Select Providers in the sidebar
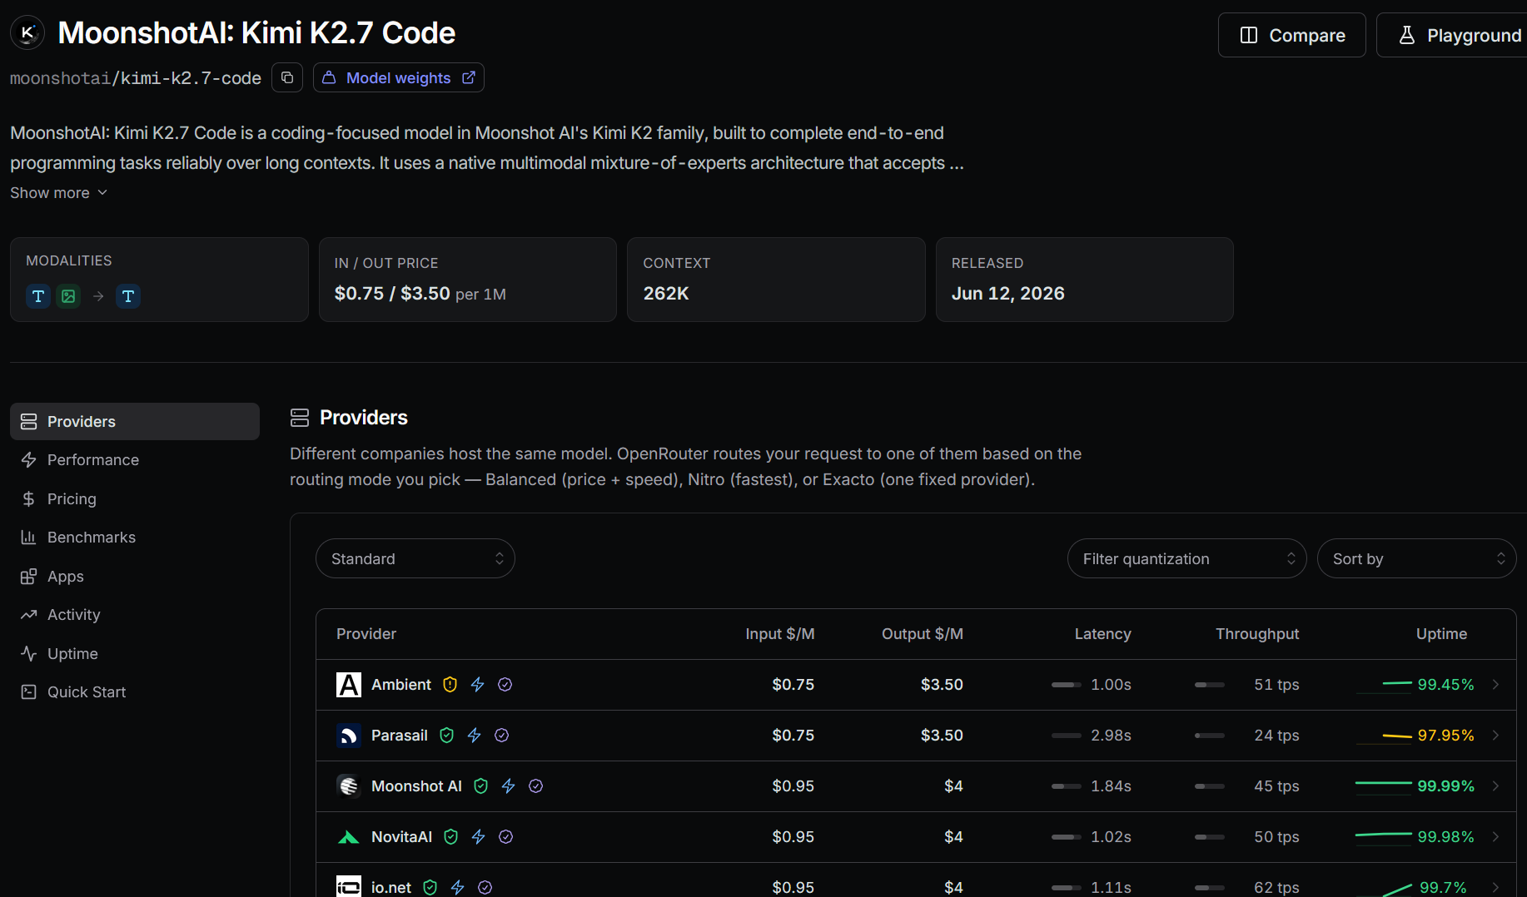This screenshot has width=1527, height=897. (135, 422)
